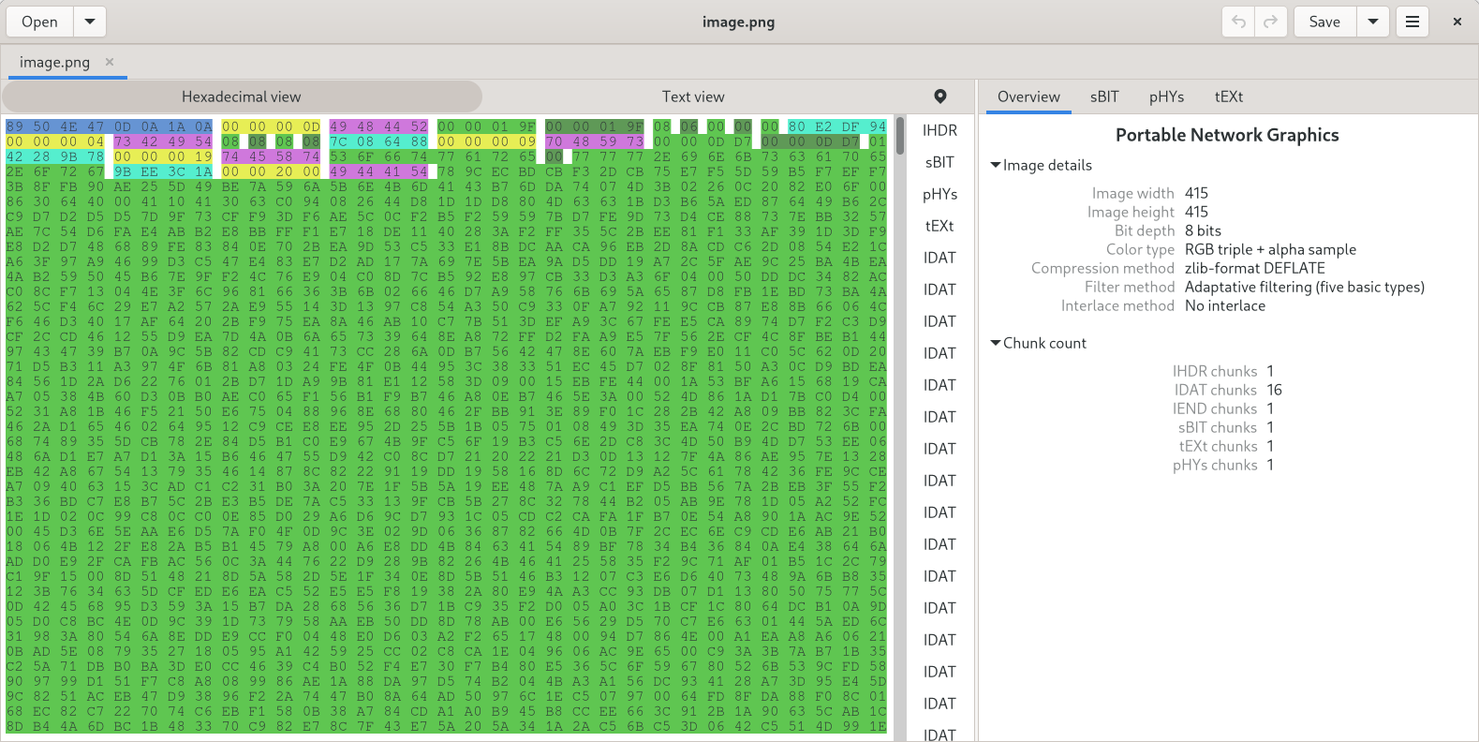Click the blue PNG signature bytes 89 50 4E 47
This screenshot has height=742, width=1479.
pos(55,126)
